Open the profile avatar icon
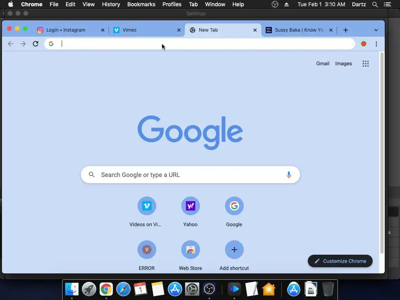400x300 pixels. [x=364, y=44]
